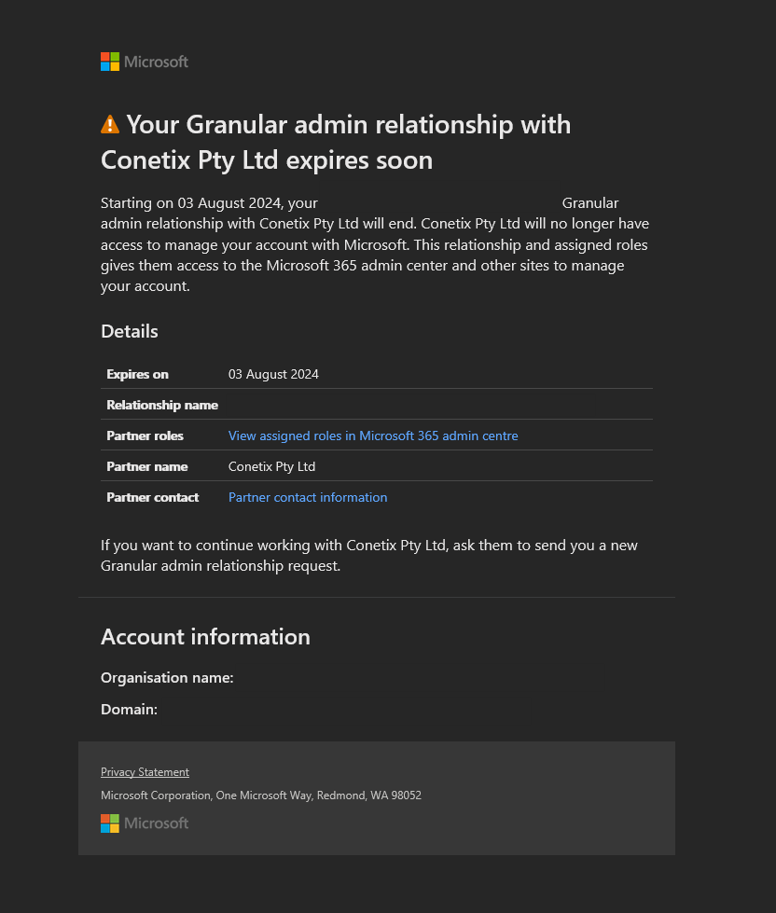
Task: Click the Partner contact row label
Action: tap(152, 497)
